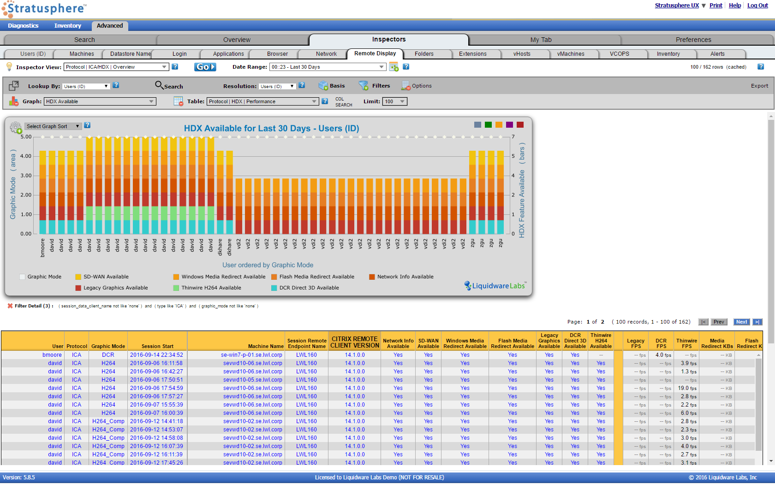The width and height of the screenshot is (775, 484).
Task: Toggle Legacy Graphics Available legend series
Action: point(112,288)
